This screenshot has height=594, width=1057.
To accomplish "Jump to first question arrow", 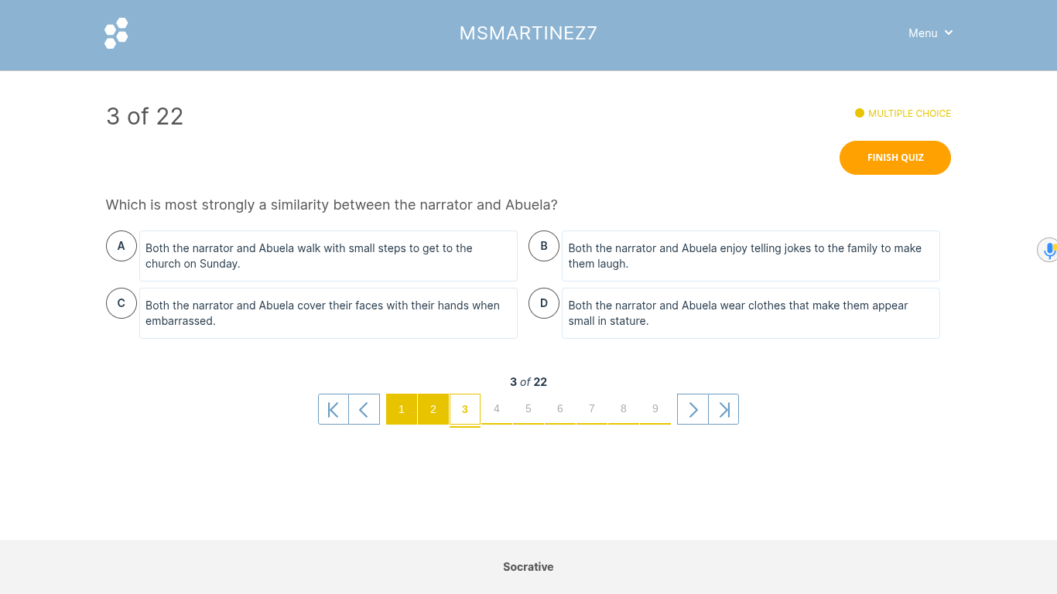I will [334, 409].
